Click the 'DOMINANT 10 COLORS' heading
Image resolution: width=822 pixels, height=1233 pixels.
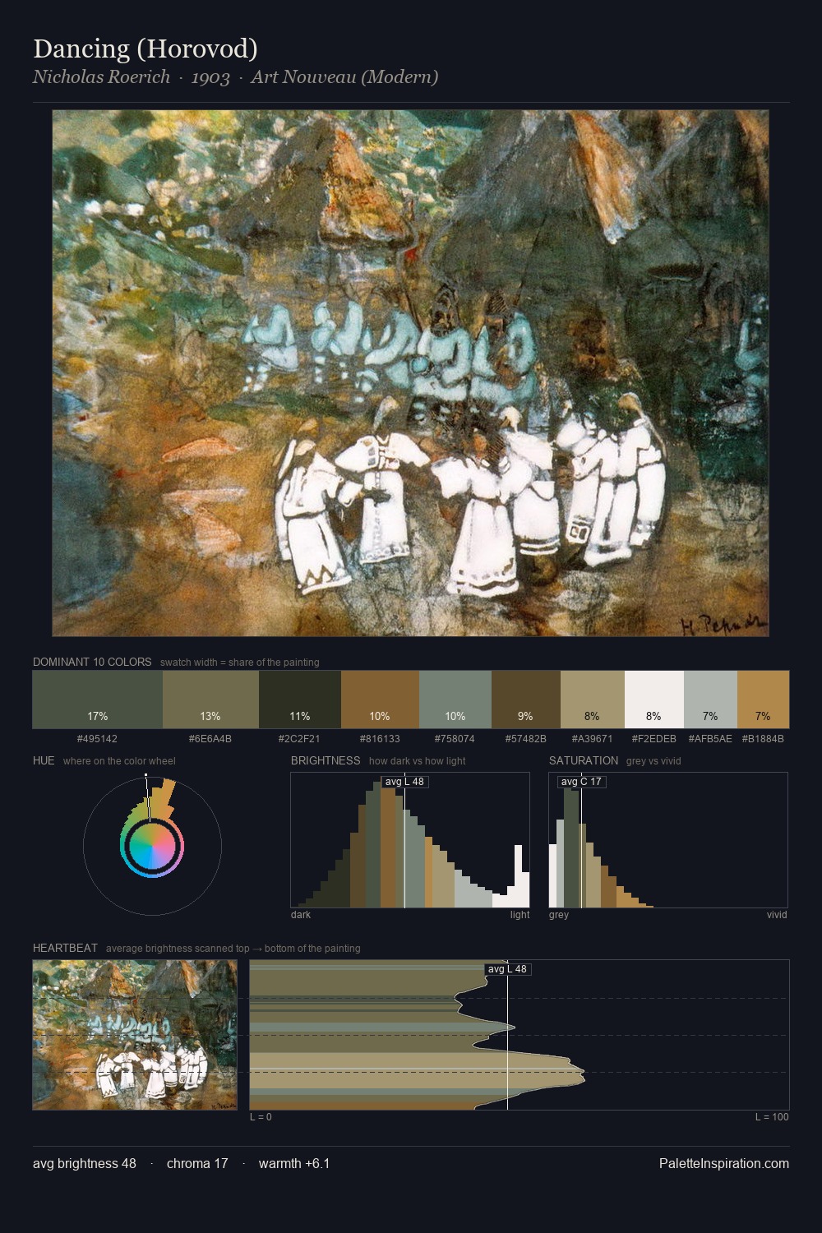(x=92, y=662)
